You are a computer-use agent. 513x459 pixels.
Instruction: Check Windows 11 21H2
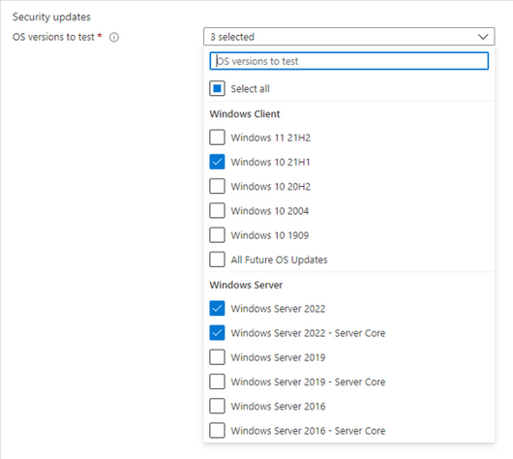tap(217, 138)
